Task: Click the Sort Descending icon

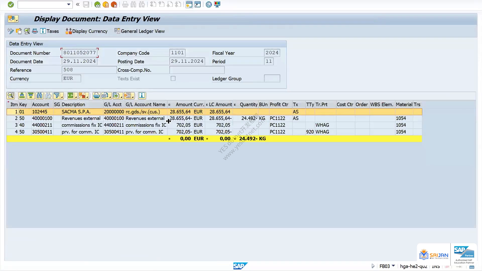Action: pyautogui.click(x=31, y=96)
